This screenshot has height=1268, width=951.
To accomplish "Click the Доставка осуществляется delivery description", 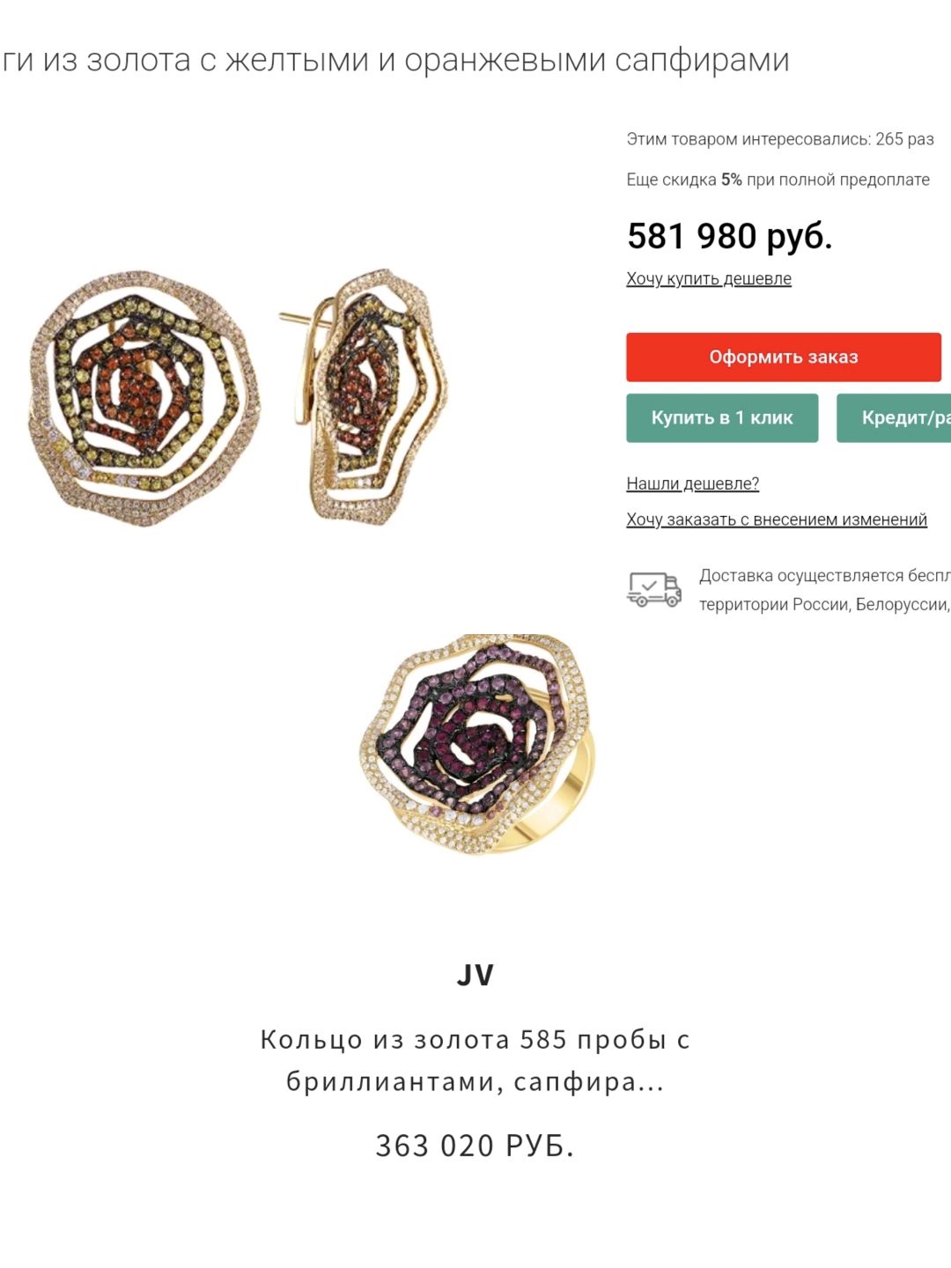I will (x=825, y=576).
